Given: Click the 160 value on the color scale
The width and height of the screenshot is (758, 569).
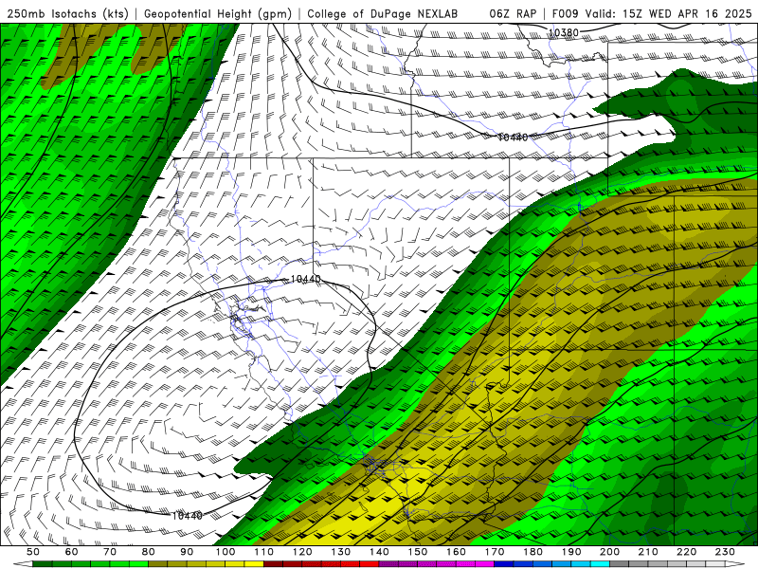Looking at the screenshot, I should coord(457,552).
